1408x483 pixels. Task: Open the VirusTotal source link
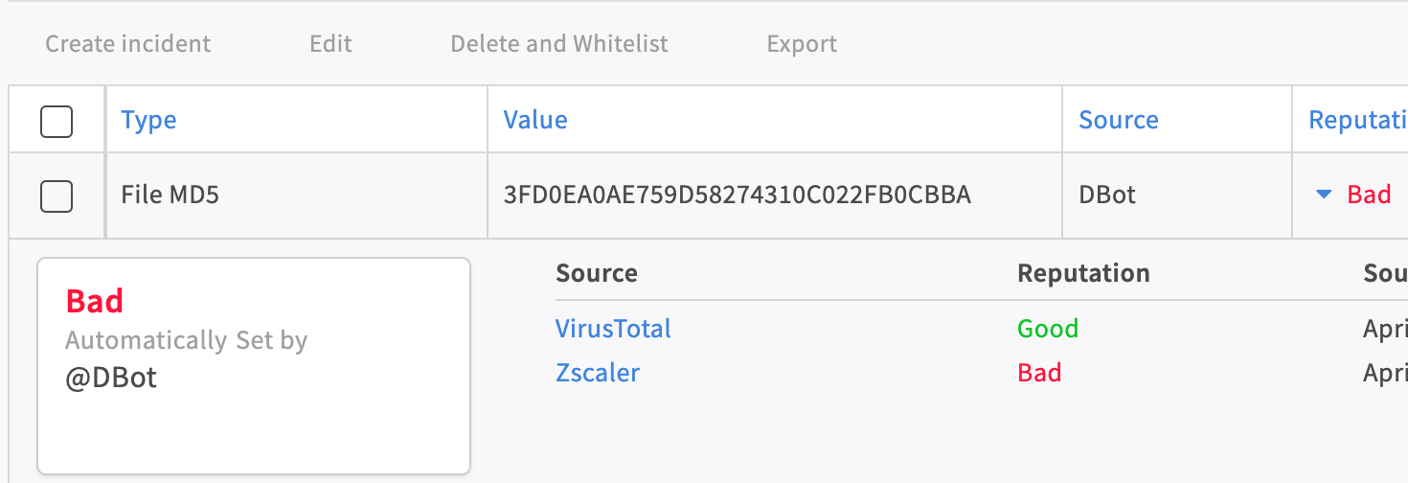click(x=613, y=329)
